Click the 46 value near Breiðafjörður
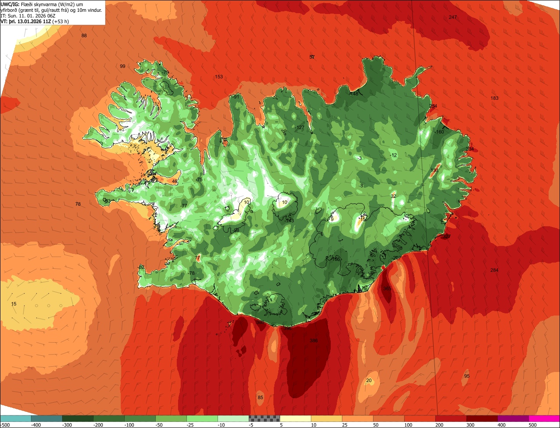 175,181
